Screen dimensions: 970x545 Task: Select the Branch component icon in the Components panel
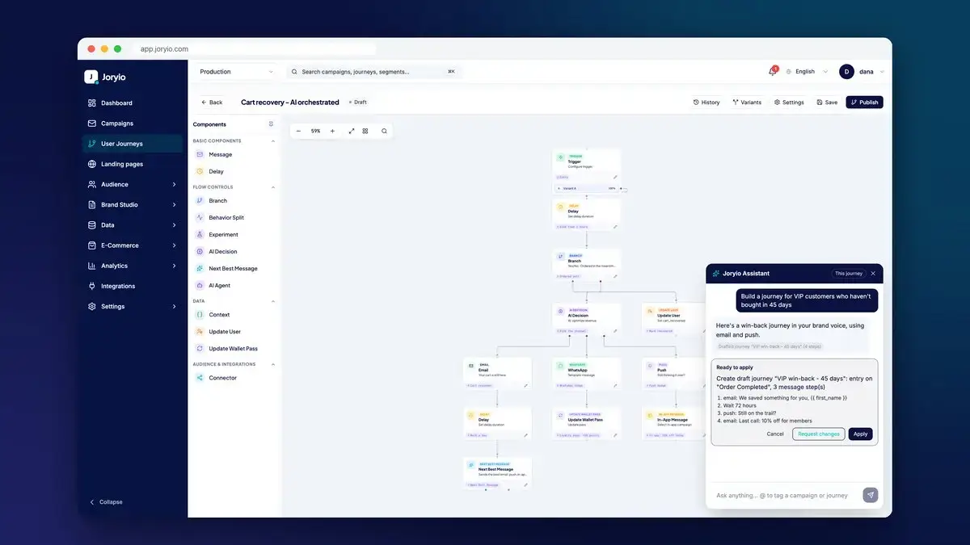pos(200,200)
